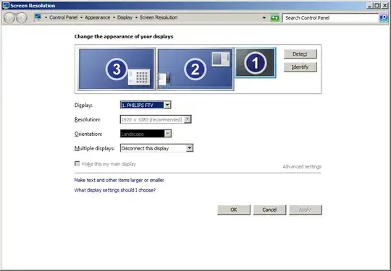391x271 pixels.
Task: Click the Back navigation arrow
Action: (9, 18)
